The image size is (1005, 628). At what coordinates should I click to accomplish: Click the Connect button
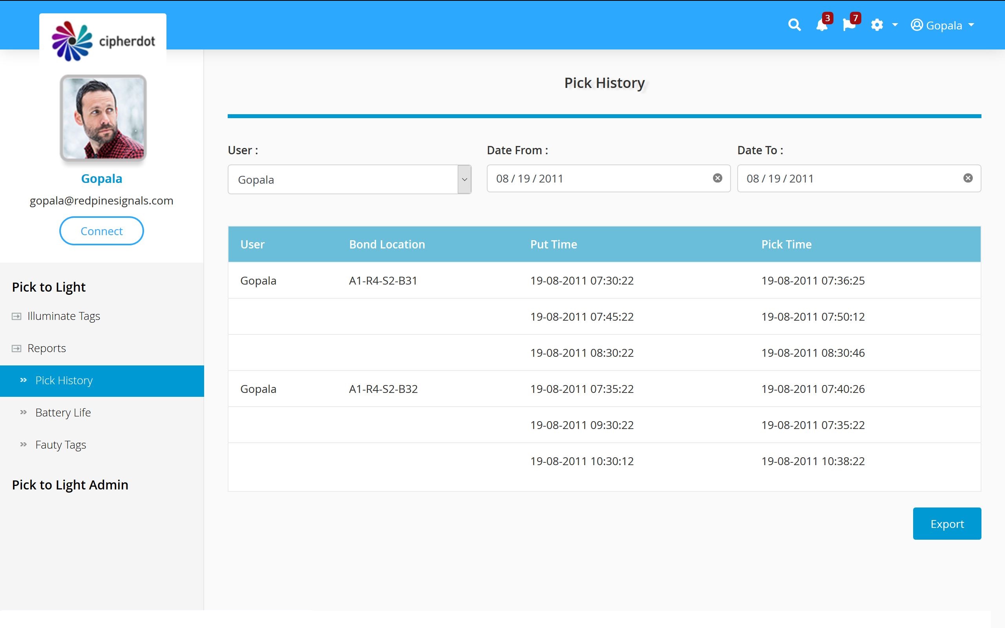point(101,231)
